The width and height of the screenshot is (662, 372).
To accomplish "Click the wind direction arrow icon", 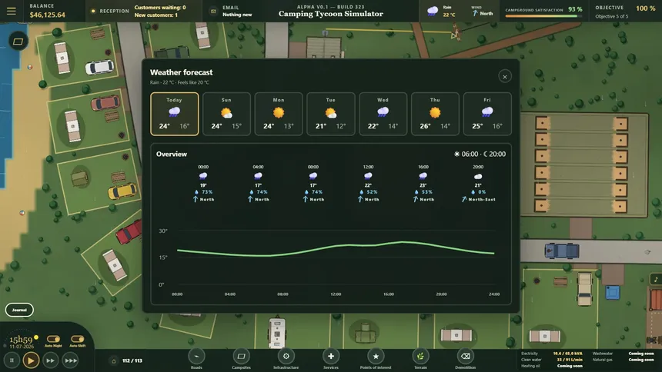I will coord(475,14).
